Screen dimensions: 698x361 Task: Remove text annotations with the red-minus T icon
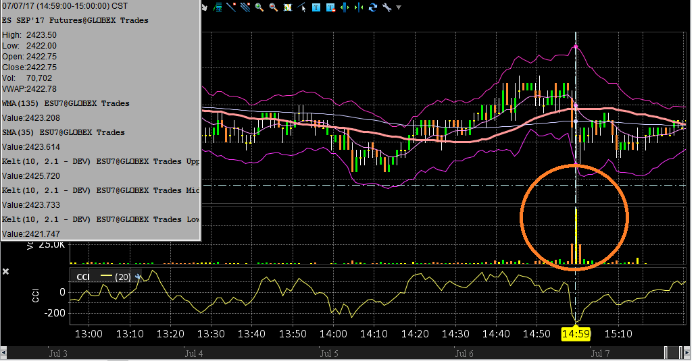point(330,7)
